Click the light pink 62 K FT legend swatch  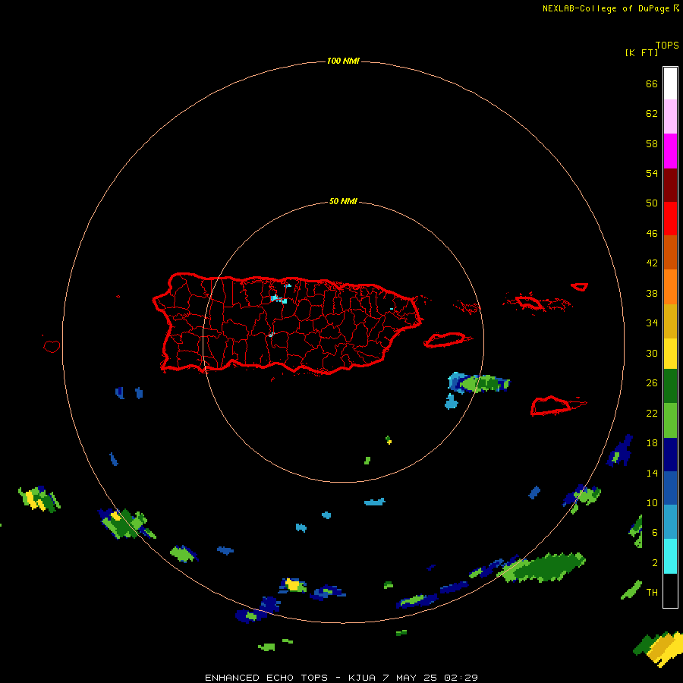pos(670,117)
